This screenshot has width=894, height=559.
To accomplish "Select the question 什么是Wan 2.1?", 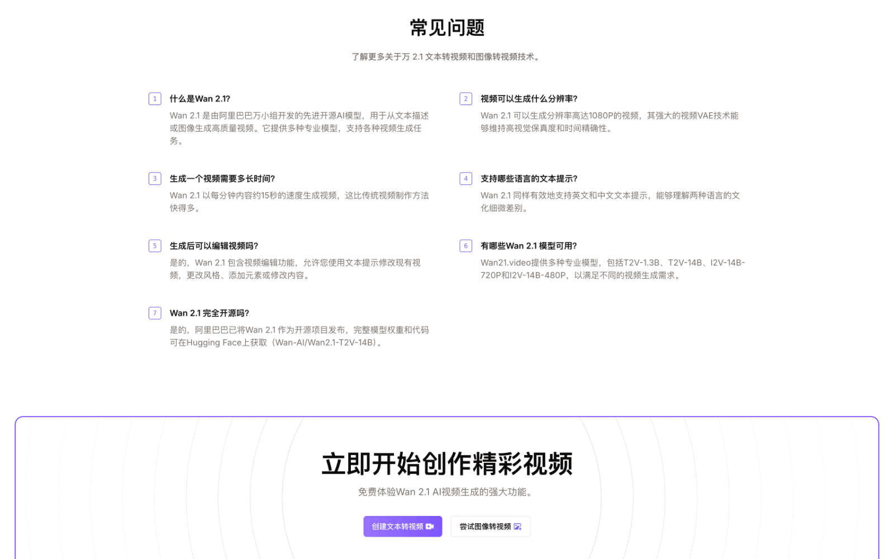I will [200, 99].
